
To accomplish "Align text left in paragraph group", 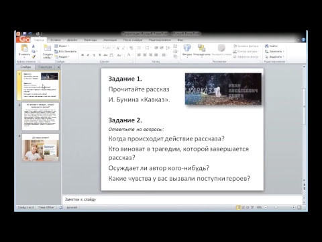I will coord(139,55).
